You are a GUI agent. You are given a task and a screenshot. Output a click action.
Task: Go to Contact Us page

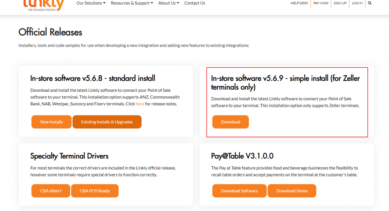pos(194,3)
